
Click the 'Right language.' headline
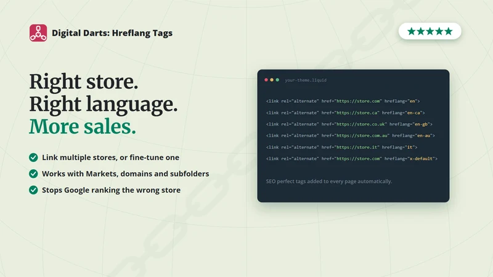(104, 105)
